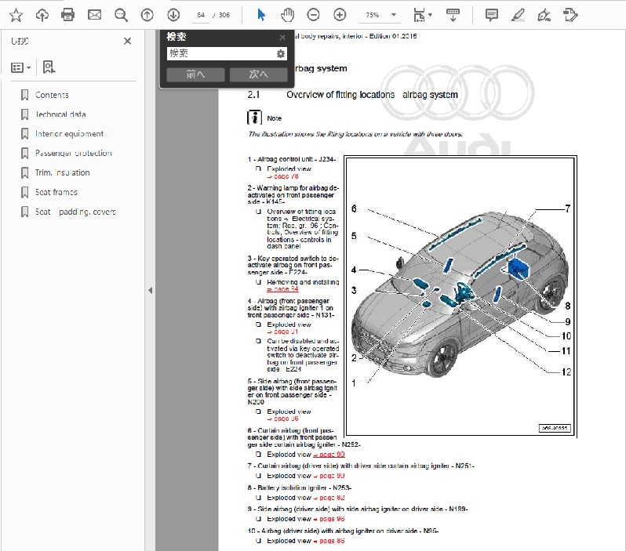Click the bookmark star icon
The width and height of the screenshot is (626, 551).
point(16,15)
